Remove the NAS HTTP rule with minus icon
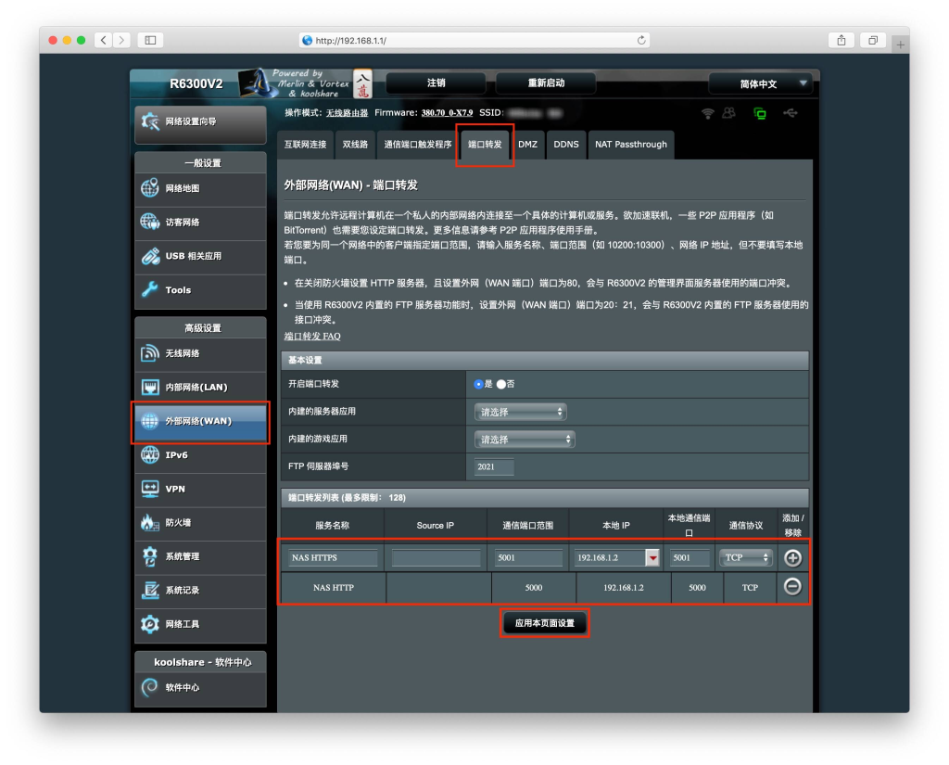 [792, 587]
